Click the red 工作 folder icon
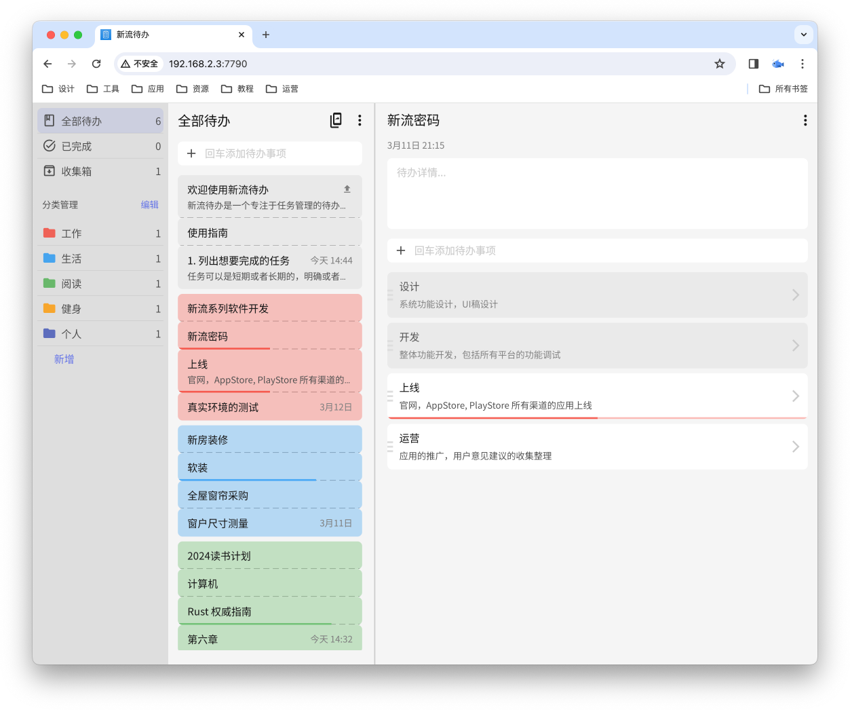Viewport: 850px width, 710px height. (50, 233)
